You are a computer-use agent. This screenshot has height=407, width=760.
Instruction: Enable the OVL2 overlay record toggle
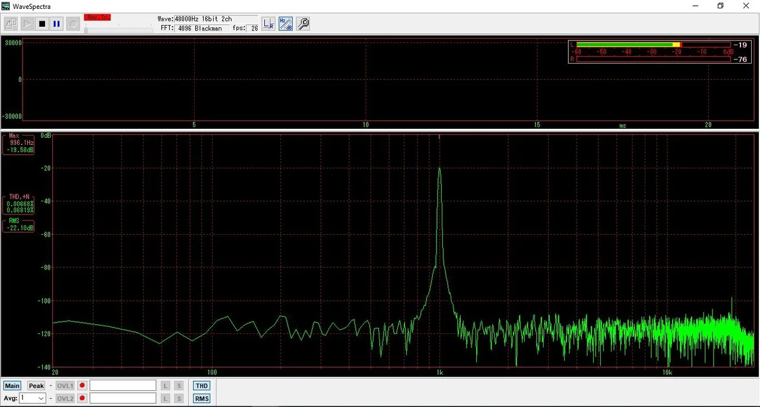point(81,398)
